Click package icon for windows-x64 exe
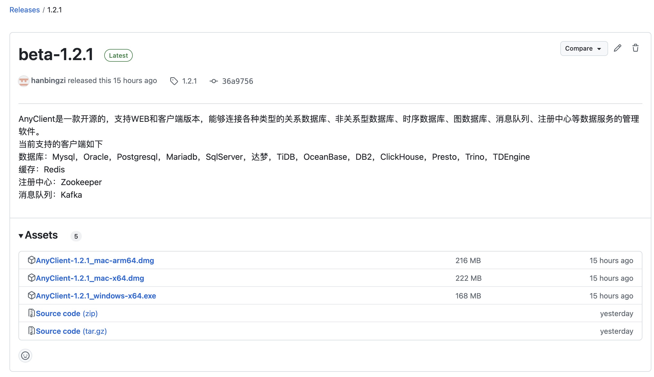Image resolution: width=654 pixels, height=377 pixels. point(31,296)
